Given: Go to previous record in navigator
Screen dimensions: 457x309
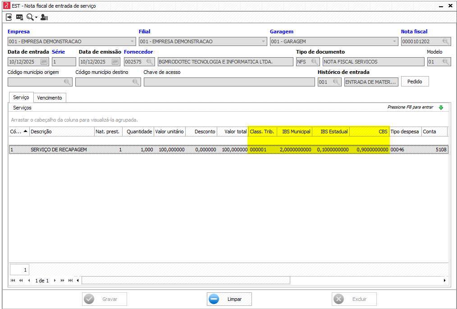Looking at the screenshot, I should point(29,281).
